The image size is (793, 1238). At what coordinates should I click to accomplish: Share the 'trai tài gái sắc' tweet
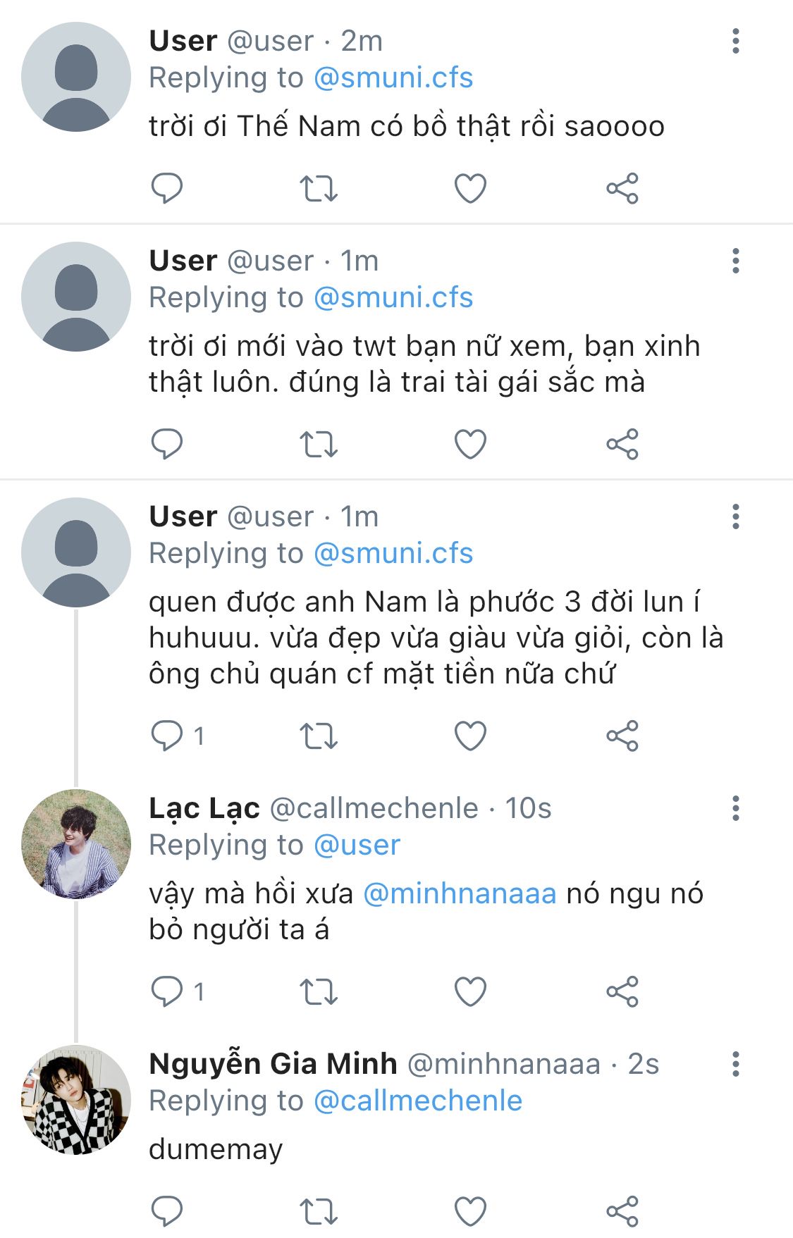(622, 444)
